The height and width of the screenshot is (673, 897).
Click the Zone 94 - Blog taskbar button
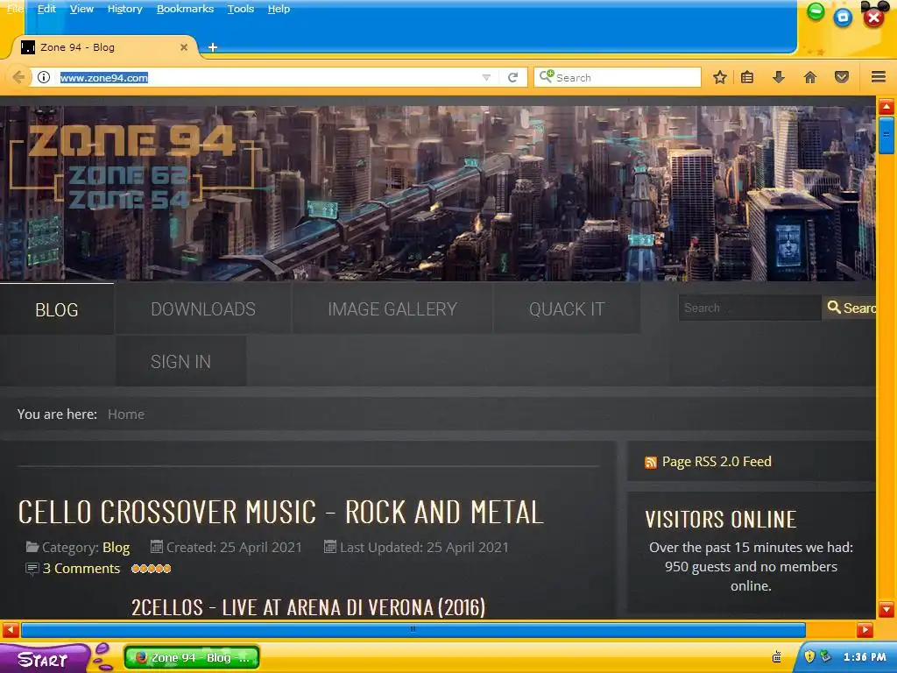192,657
